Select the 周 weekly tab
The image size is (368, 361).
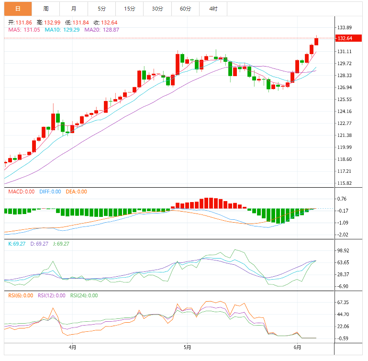tap(45, 9)
